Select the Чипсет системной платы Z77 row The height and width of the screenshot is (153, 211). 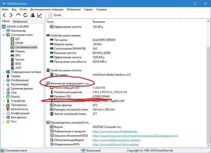click(x=73, y=114)
